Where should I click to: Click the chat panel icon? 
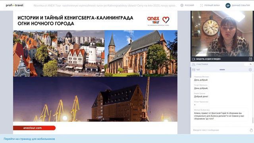(193, 70)
